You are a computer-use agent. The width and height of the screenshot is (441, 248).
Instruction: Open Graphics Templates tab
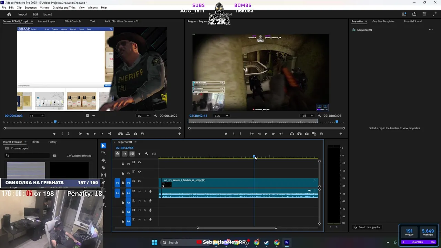coord(383,21)
